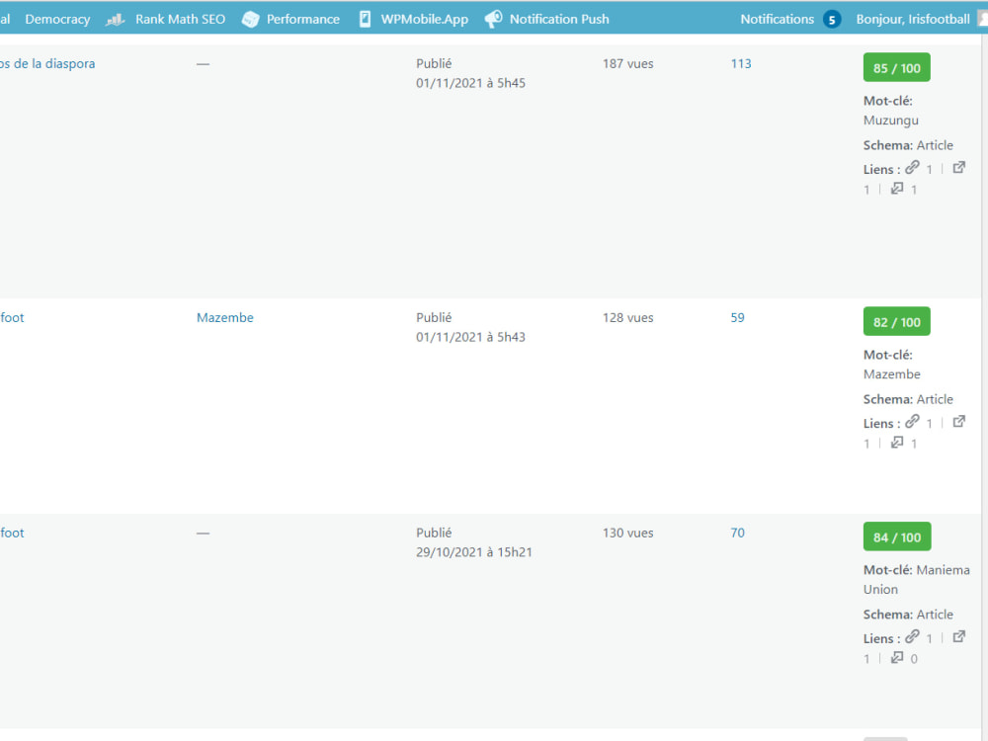Viewport: 988px width, 741px height.
Task: Select the date '01/11/2021 à 5h45'
Action: click(470, 83)
